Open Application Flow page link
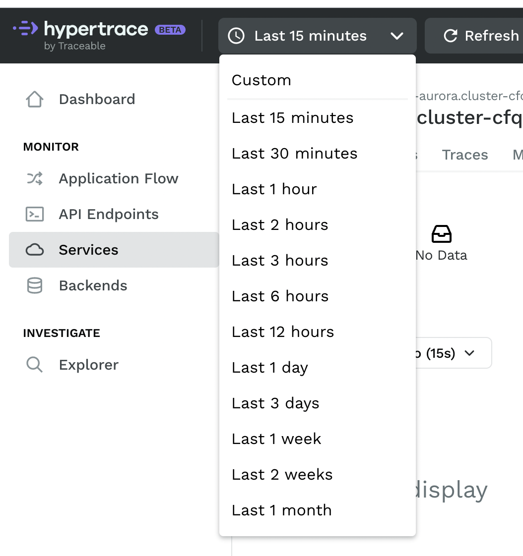The image size is (523, 556). point(118,178)
